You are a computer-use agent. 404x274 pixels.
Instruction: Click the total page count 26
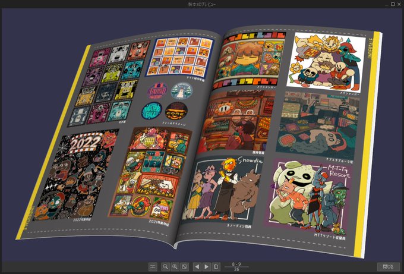pyautogui.click(x=236, y=269)
